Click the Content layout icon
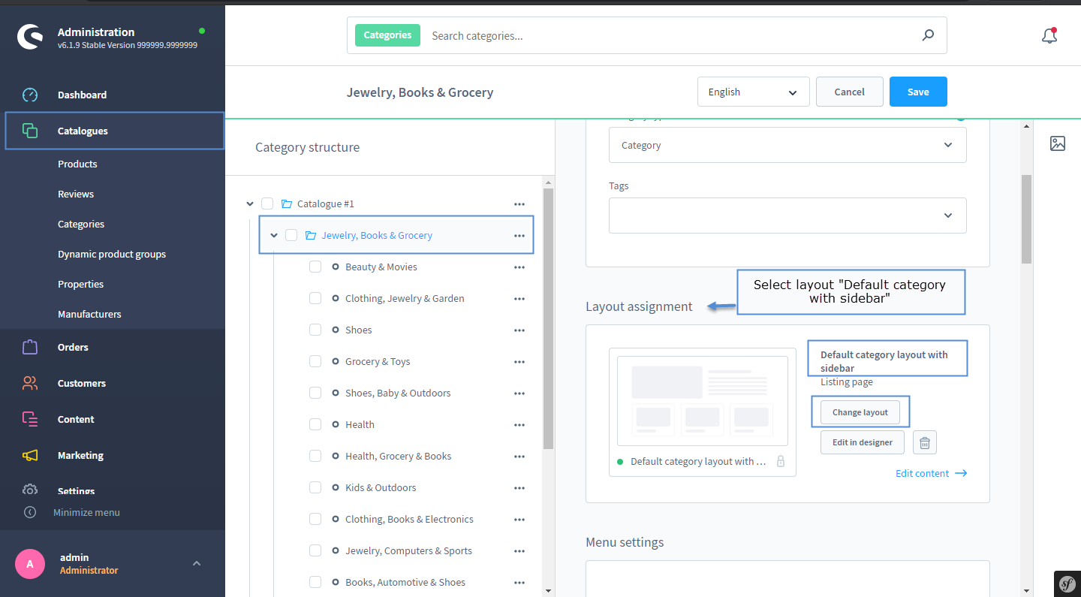This screenshot has height=597, width=1081. (30, 419)
